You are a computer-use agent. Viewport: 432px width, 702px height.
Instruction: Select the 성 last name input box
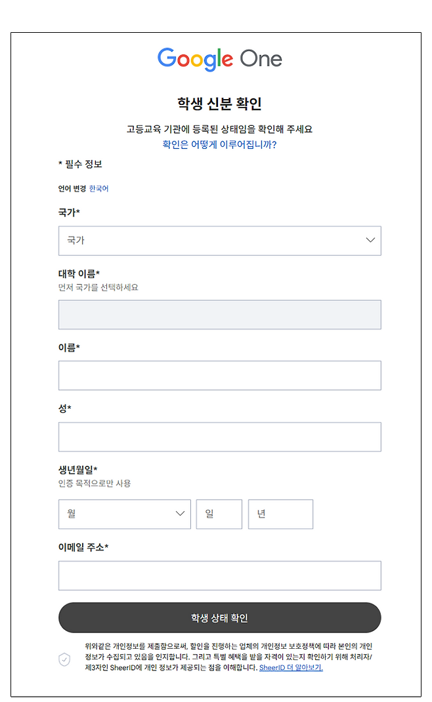[219, 437]
